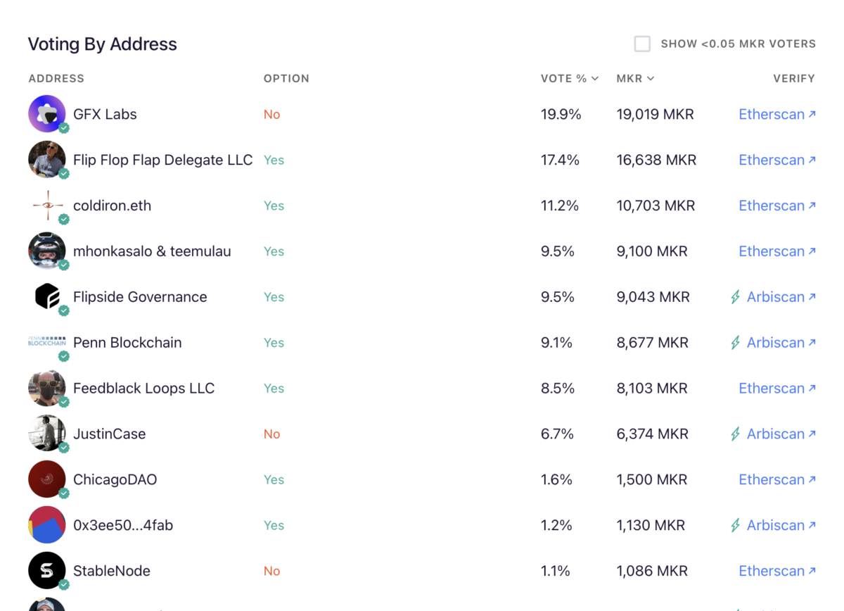The image size is (844, 611).
Task: Click the 9.1% vote percentage
Action: pos(557,343)
